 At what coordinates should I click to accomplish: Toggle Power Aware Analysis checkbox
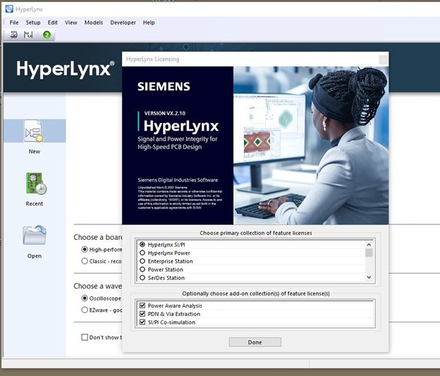[x=142, y=305]
